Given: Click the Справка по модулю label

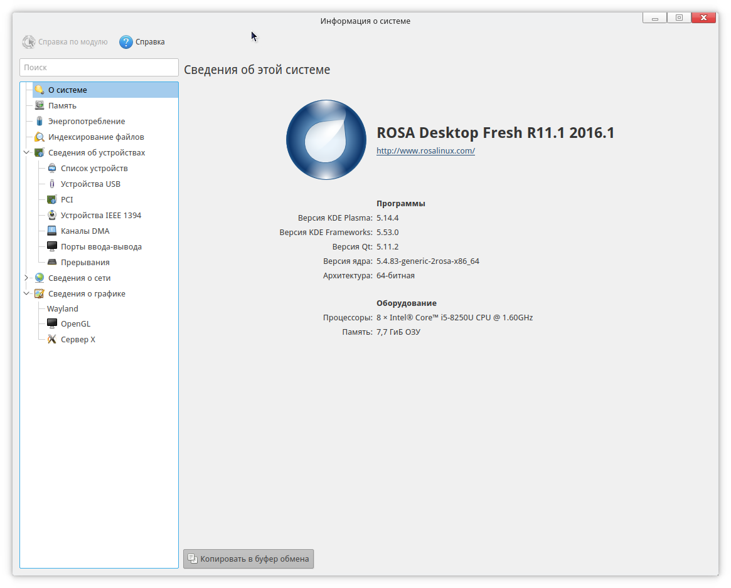Looking at the screenshot, I should [73, 42].
